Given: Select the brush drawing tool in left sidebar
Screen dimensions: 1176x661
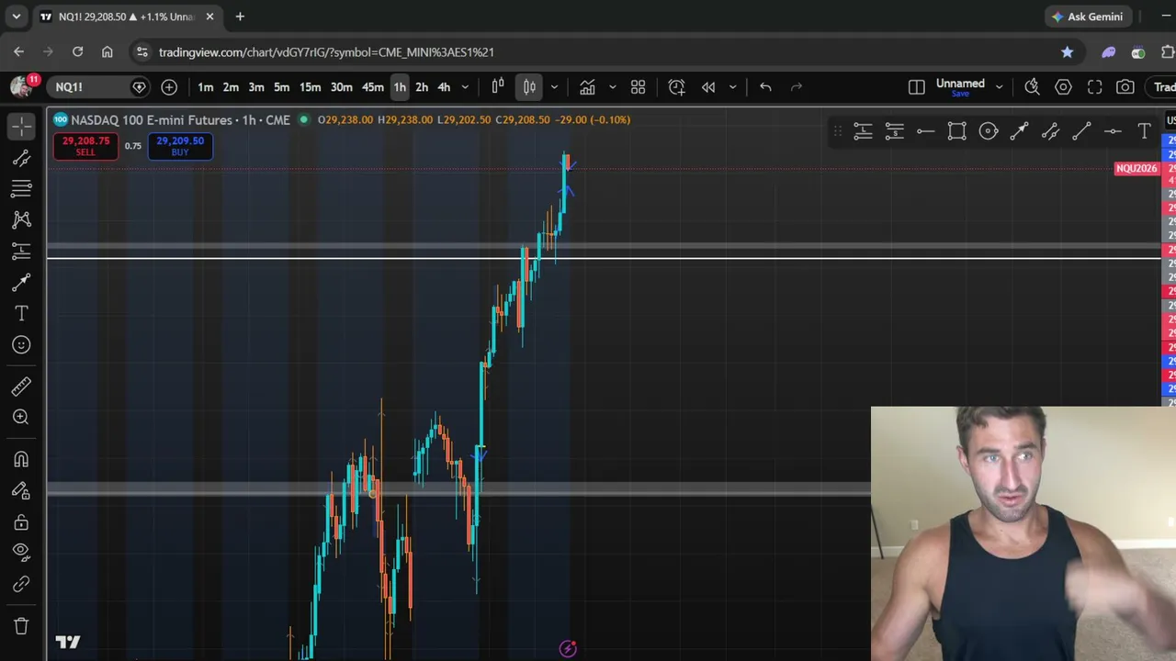Looking at the screenshot, I should pos(21,283).
